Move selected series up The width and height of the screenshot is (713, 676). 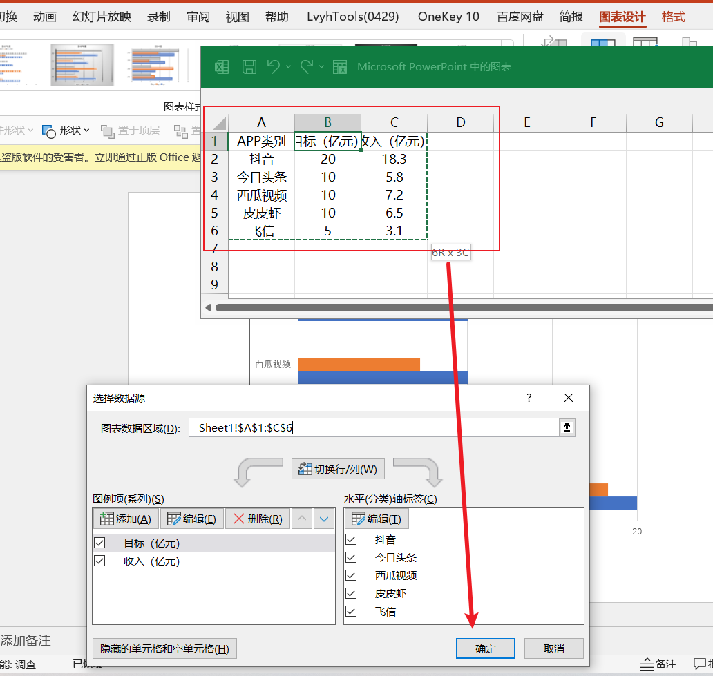point(302,519)
